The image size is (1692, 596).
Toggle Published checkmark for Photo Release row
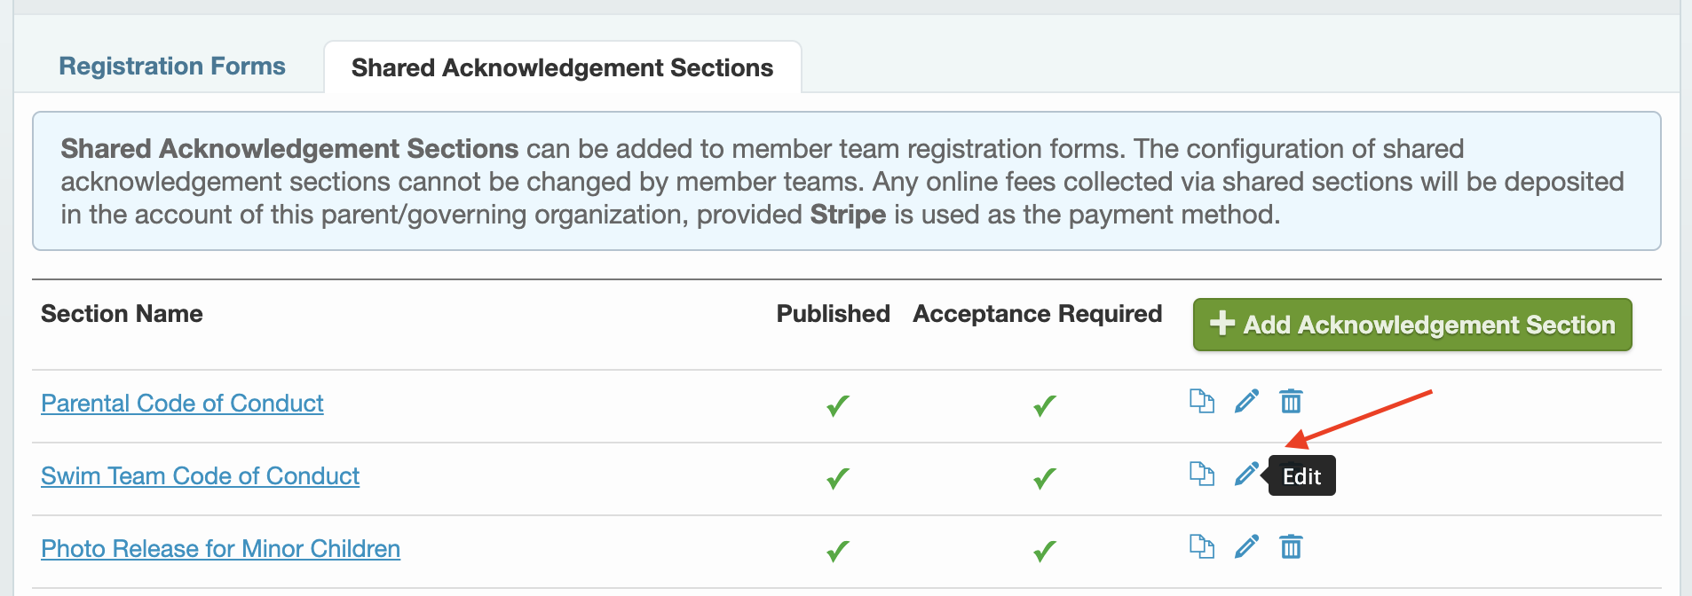(x=838, y=551)
